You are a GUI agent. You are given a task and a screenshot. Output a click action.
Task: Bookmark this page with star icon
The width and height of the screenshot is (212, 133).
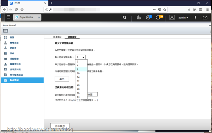click(165, 10)
